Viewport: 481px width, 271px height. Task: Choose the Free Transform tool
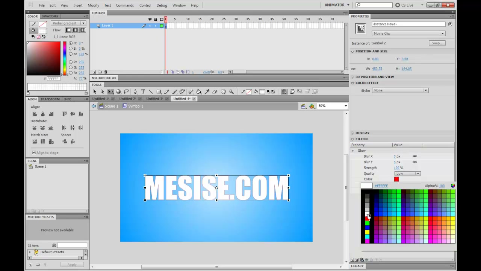[110, 91]
